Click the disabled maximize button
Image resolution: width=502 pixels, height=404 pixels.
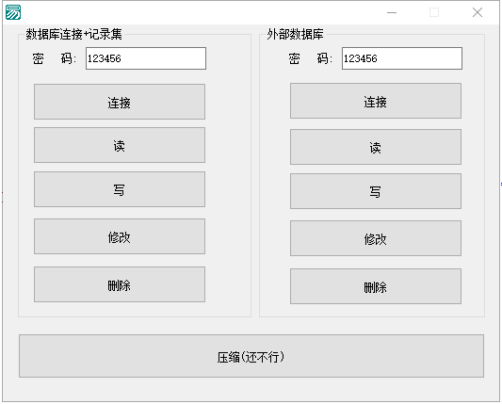pos(434,12)
